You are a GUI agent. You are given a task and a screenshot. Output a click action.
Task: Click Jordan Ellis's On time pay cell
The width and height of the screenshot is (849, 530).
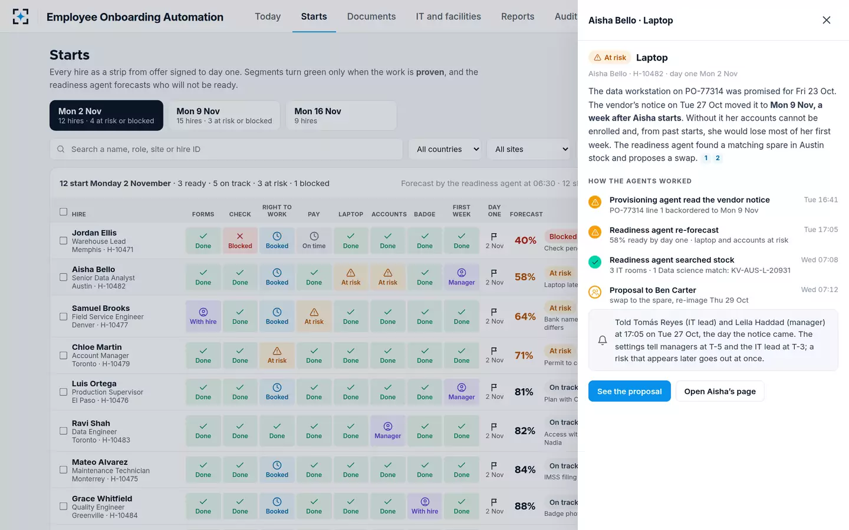[x=314, y=240]
